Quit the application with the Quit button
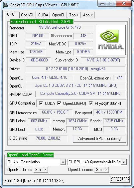This screenshot has width=134, height=188. coord(120,179)
